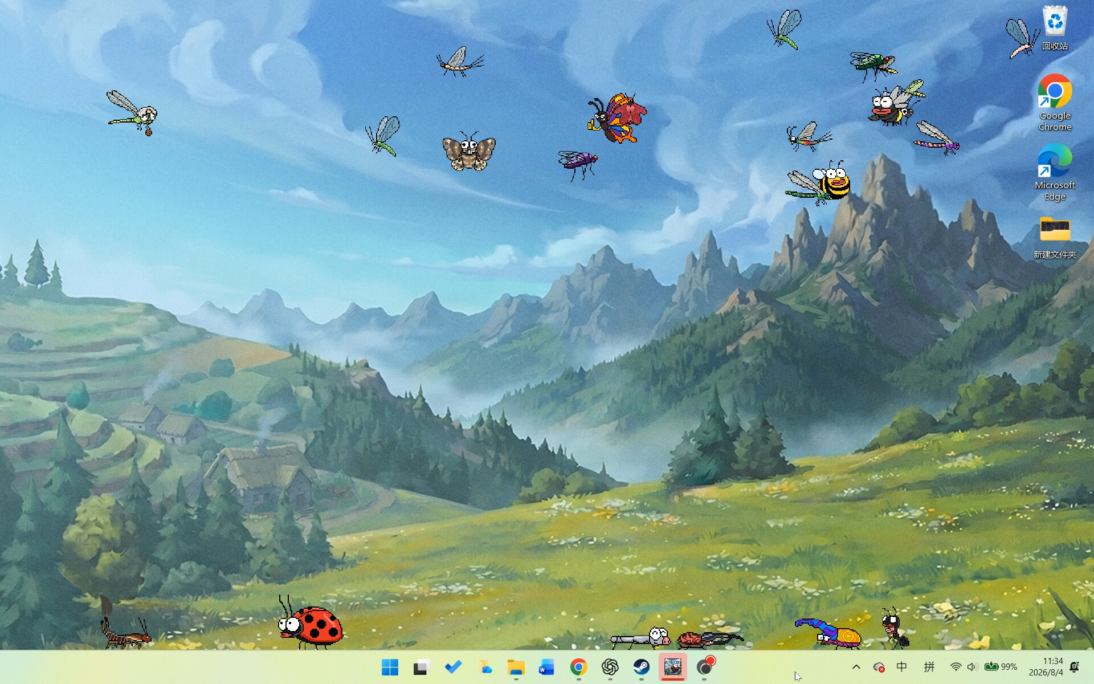The width and height of the screenshot is (1094, 684).
Task: Toggle the 中 Chinese/English input mode
Action: (902, 667)
